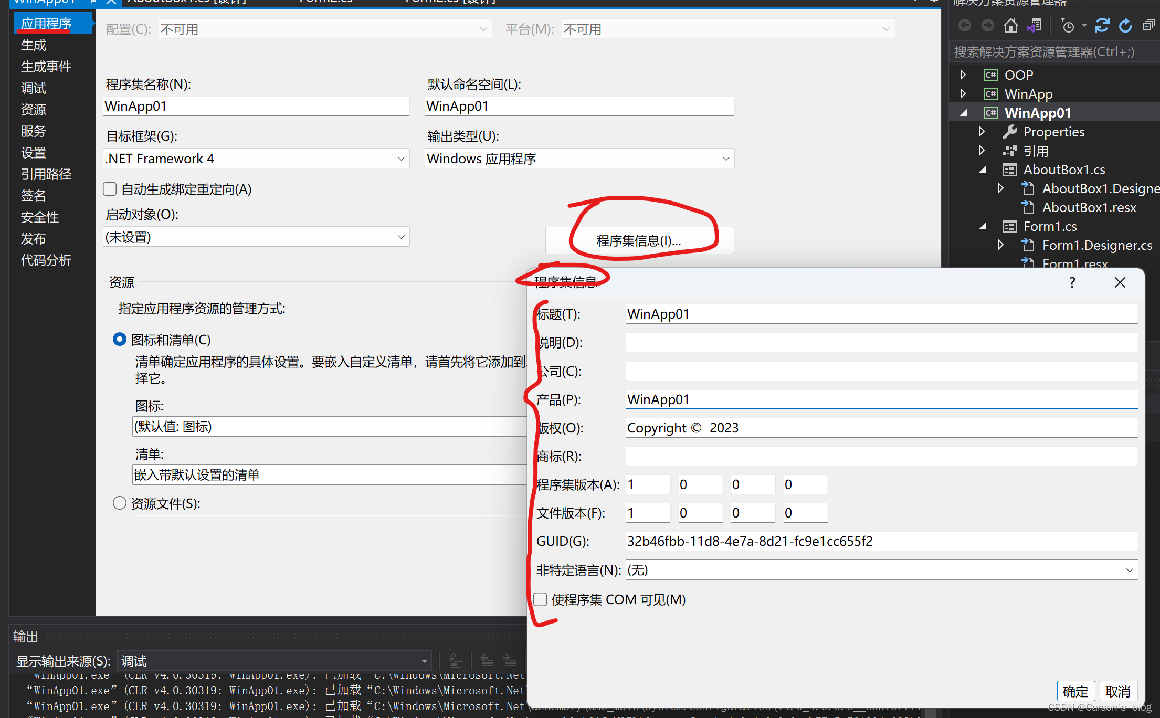The height and width of the screenshot is (718, 1160).
Task: Collapse the AboutBox1.cs node
Action: click(x=983, y=170)
